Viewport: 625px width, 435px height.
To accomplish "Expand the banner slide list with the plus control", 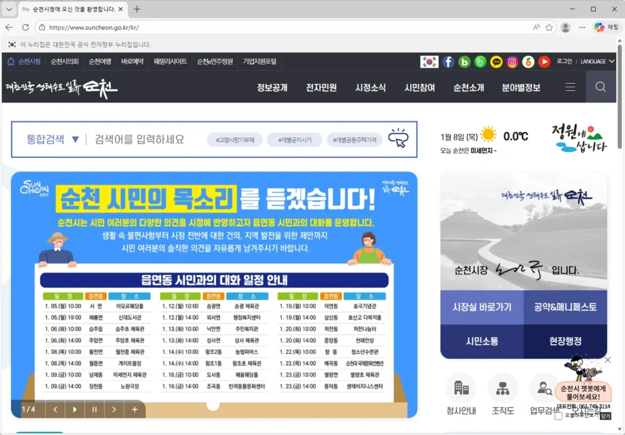I will point(134,410).
